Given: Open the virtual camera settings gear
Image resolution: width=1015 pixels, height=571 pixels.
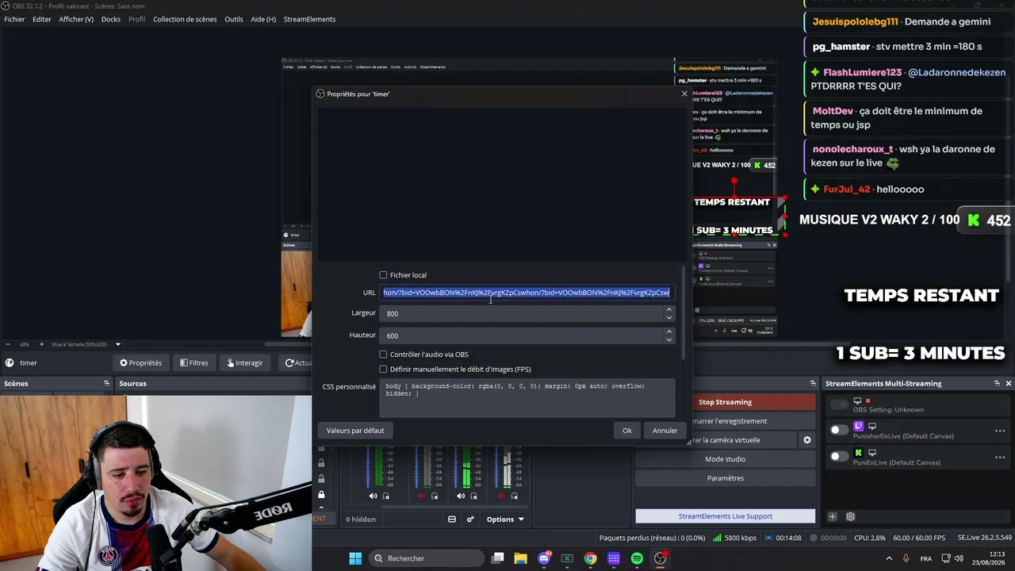Looking at the screenshot, I should (x=807, y=440).
